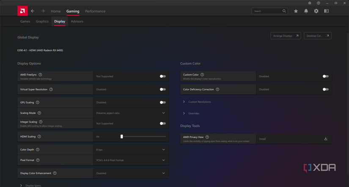Enable the GPU Scaling toggle

(162, 103)
